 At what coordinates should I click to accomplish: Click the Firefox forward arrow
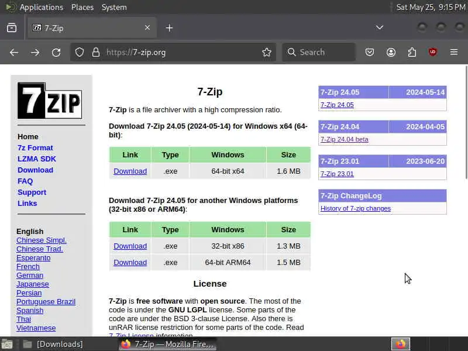[x=35, y=53]
